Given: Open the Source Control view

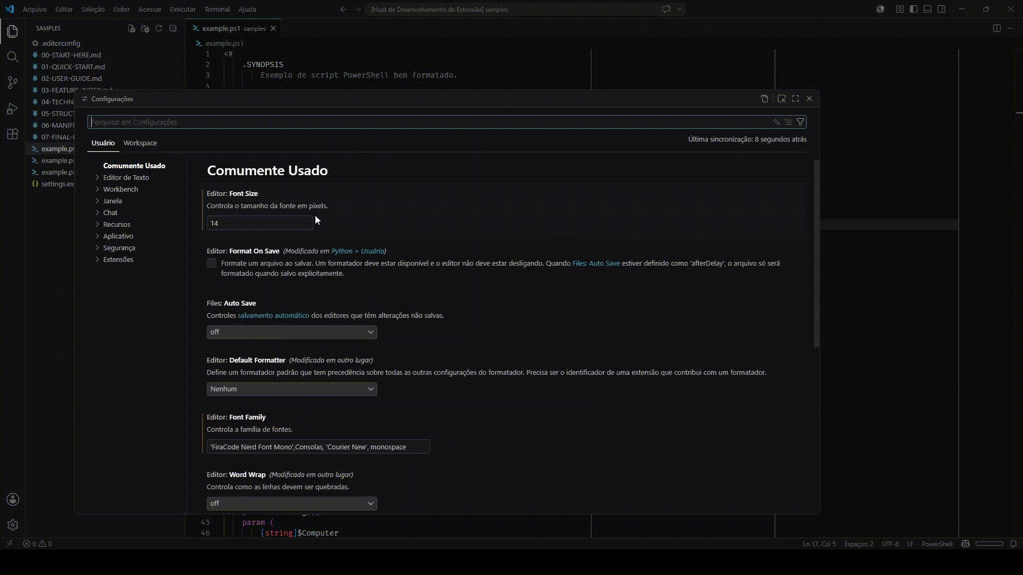Looking at the screenshot, I should (x=13, y=83).
